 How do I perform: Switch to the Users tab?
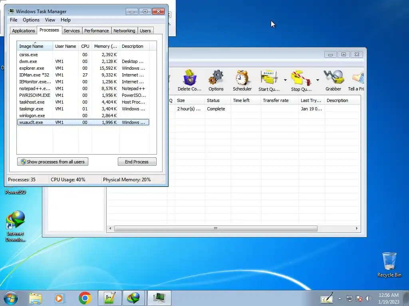(x=145, y=31)
